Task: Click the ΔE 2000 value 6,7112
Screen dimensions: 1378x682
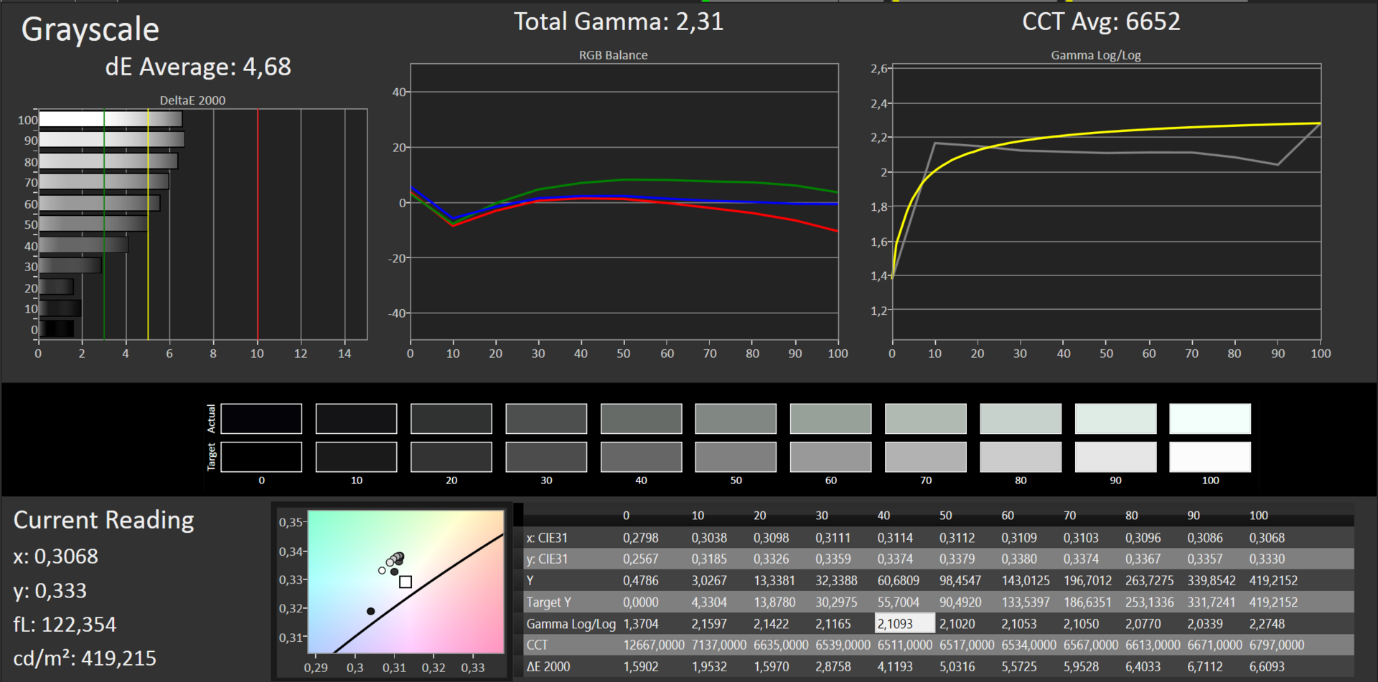Action: click(1205, 666)
